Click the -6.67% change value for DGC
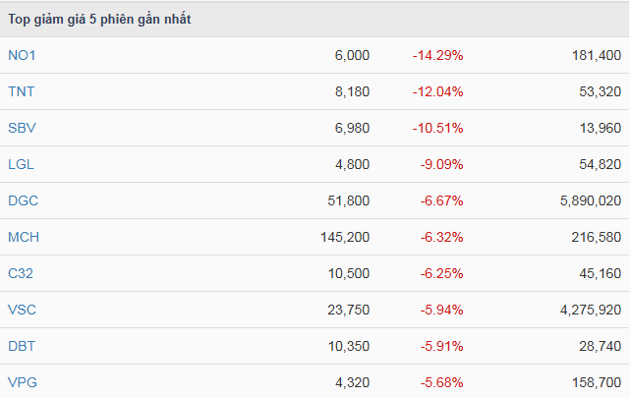The width and height of the screenshot is (630, 398). coord(440,201)
